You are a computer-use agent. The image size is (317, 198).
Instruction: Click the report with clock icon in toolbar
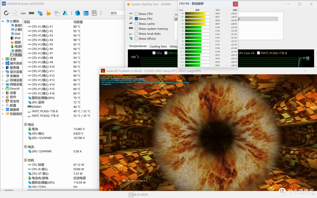pyautogui.click(x=94, y=13)
